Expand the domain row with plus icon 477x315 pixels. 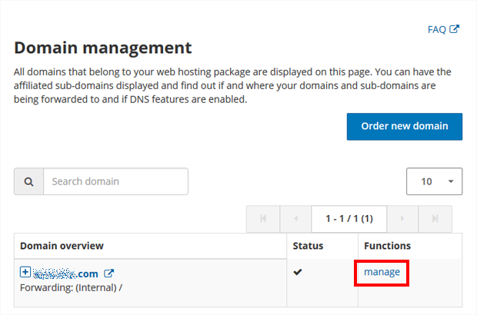click(x=25, y=273)
